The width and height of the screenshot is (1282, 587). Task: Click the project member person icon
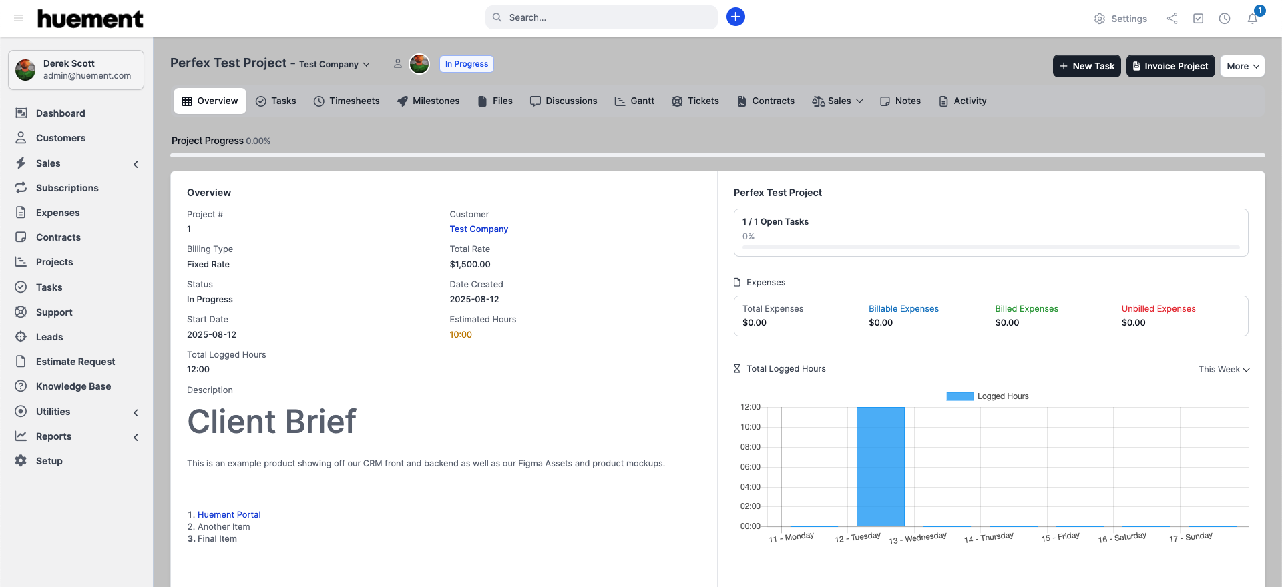398,64
